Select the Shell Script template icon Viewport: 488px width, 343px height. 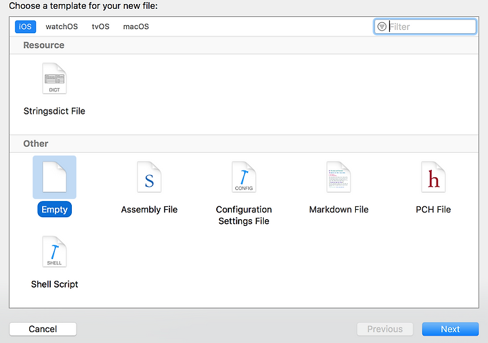[x=54, y=252]
